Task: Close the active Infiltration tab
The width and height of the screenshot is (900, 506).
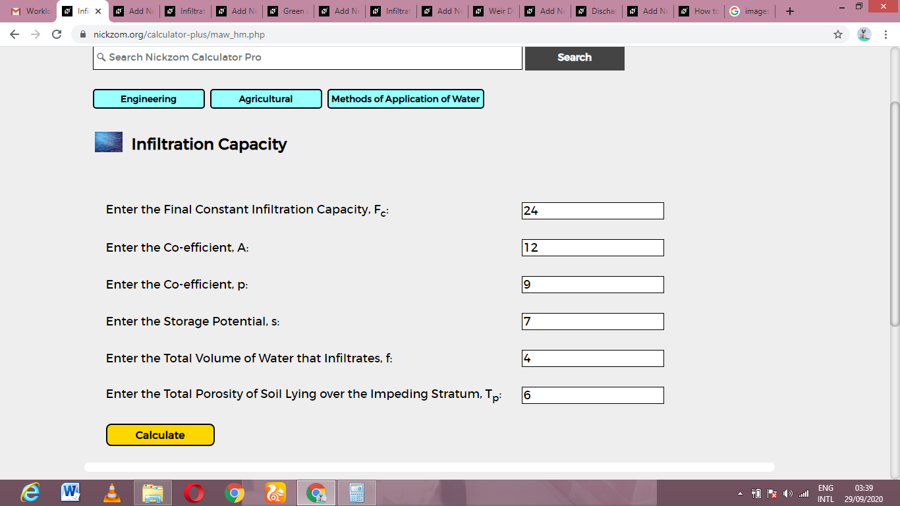Action: click(x=98, y=11)
